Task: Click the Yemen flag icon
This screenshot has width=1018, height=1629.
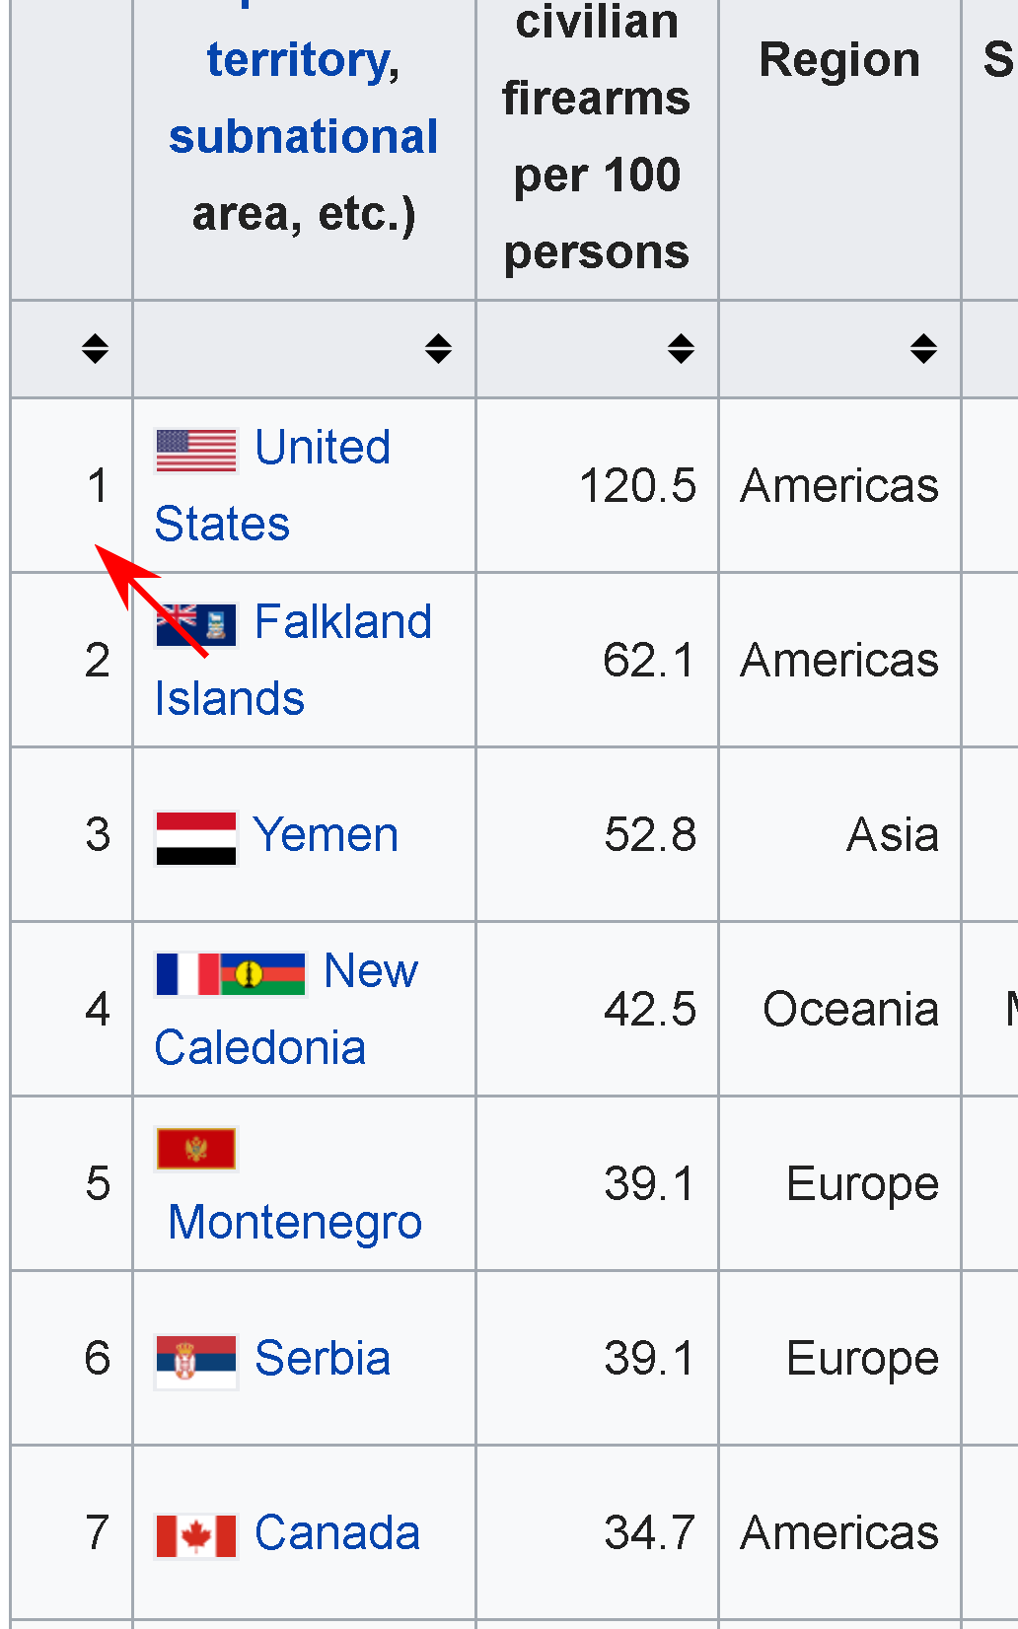Action: [196, 838]
